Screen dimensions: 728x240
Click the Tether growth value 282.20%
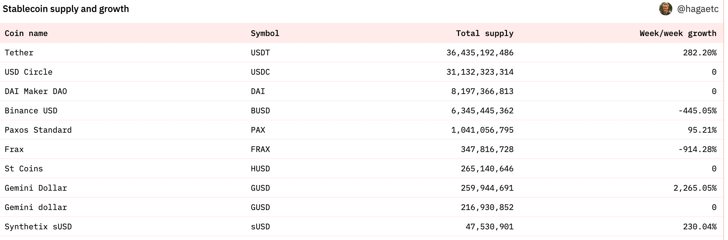click(699, 53)
